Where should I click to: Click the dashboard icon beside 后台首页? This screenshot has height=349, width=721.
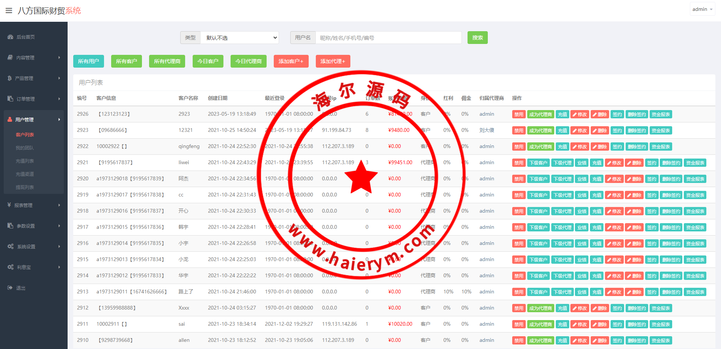point(10,37)
